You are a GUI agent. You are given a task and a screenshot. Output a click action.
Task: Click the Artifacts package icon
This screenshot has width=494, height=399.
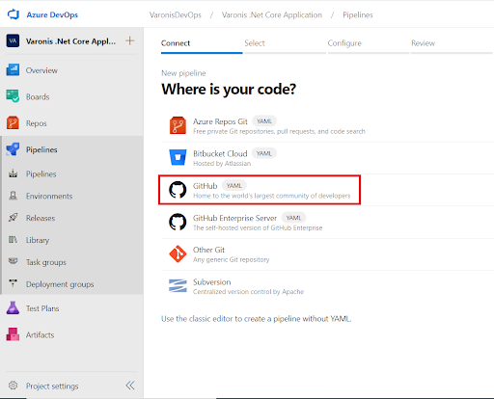(x=13, y=334)
